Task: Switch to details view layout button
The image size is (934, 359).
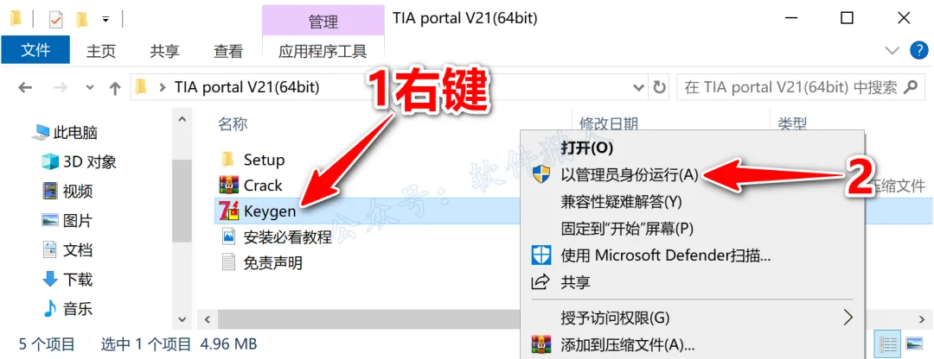Action: pyautogui.click(x=888, y=343)
